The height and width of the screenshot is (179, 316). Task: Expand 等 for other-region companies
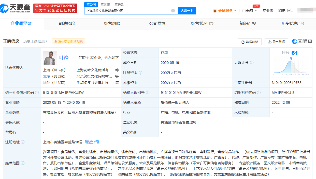coord(117,83)
